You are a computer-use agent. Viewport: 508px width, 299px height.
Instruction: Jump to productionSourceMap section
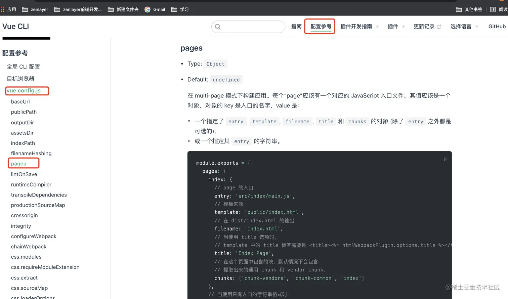[x=38, y=205]
